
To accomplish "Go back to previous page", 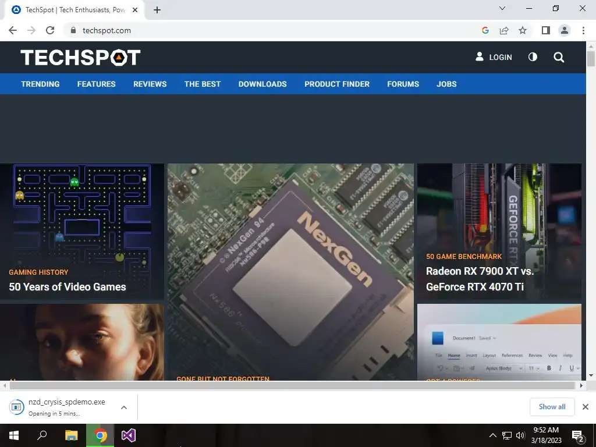I will point(13,30).
